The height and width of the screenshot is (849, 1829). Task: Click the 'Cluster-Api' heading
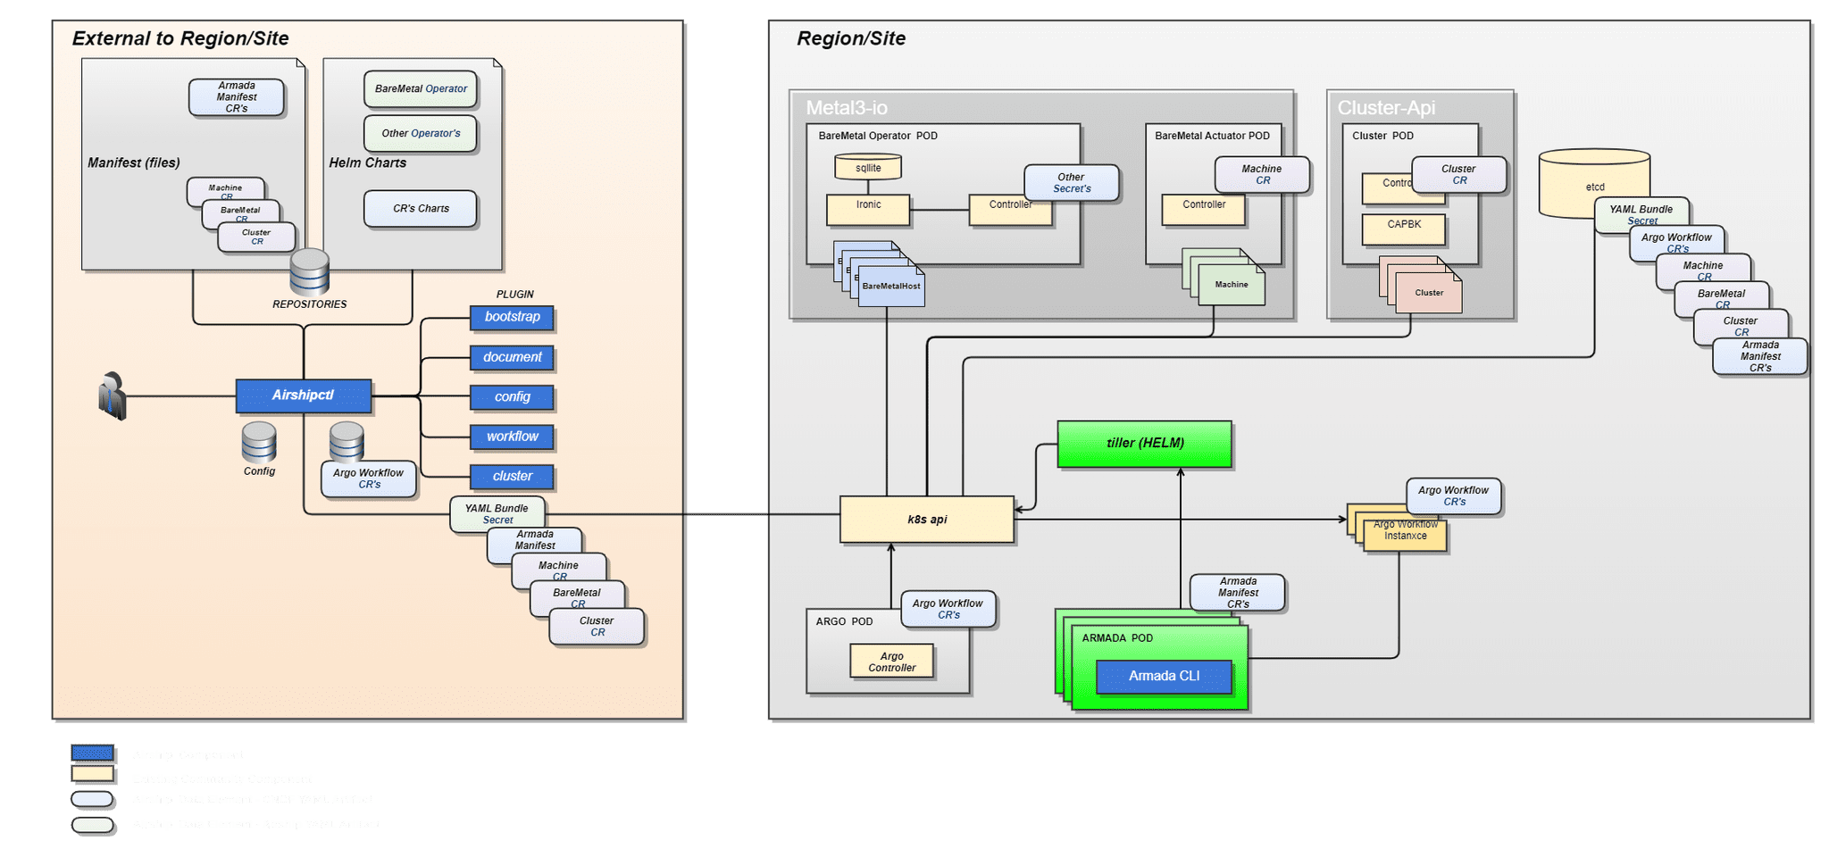click(x=1386, y=108)
